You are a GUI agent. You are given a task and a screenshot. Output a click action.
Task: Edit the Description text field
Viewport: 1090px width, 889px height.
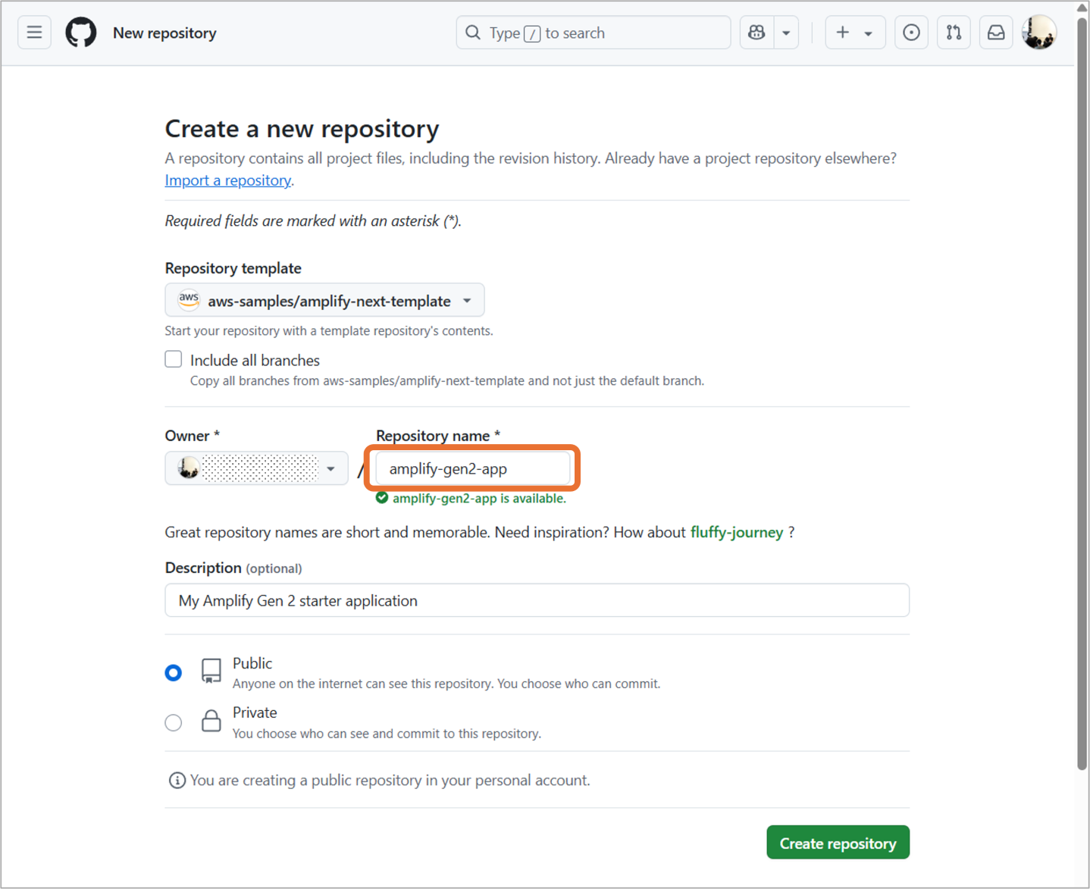[x=537, y=600]
